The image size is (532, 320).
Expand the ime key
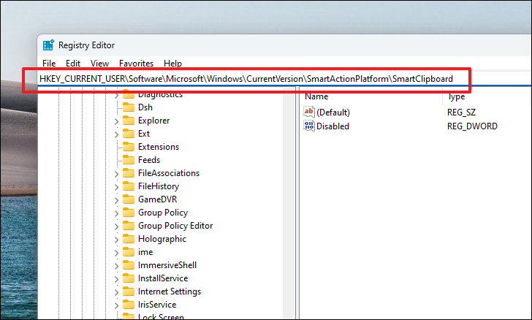coord(116,253)
